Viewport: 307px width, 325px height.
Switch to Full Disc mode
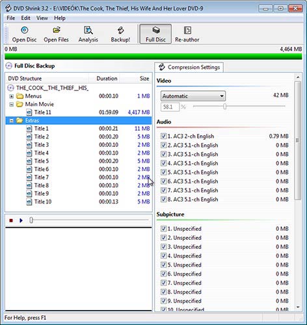[155, 34]
